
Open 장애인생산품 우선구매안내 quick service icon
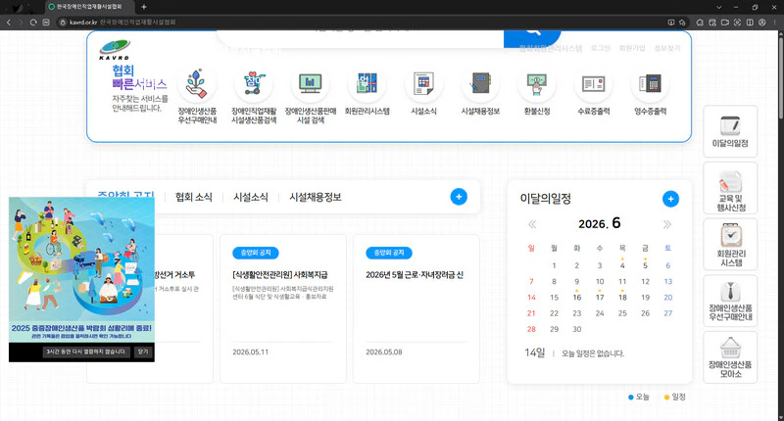tap(197, 84)
